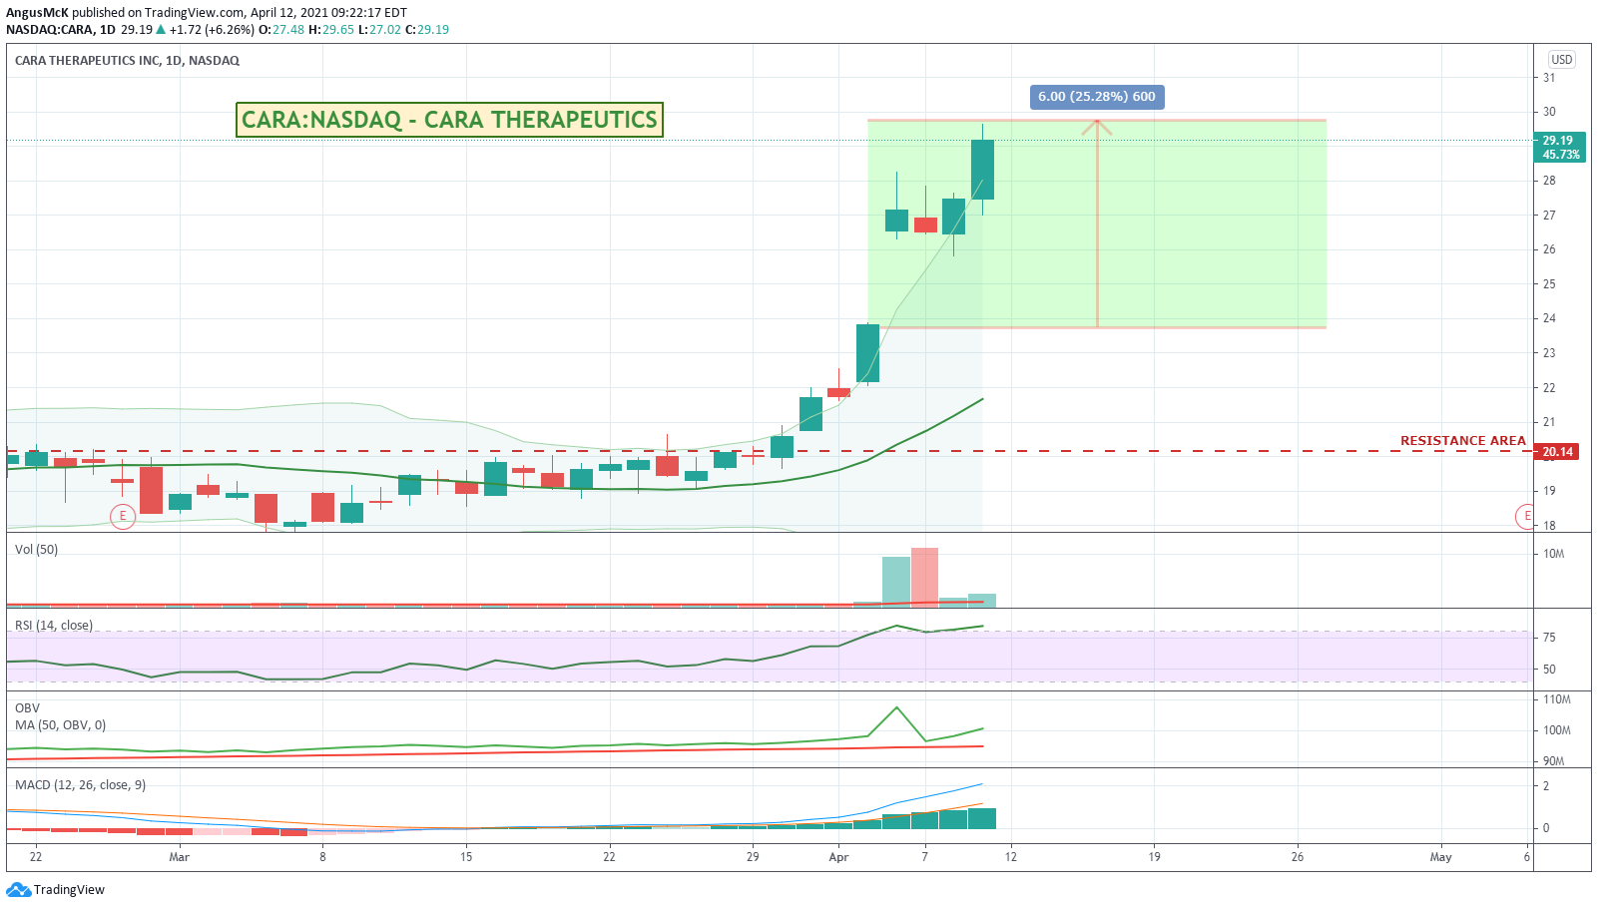The width and height of the screenshot is (1598, 908).
Task: Click the earnings 'E' marker at the right edge
Action: (x=1525, y=516)
